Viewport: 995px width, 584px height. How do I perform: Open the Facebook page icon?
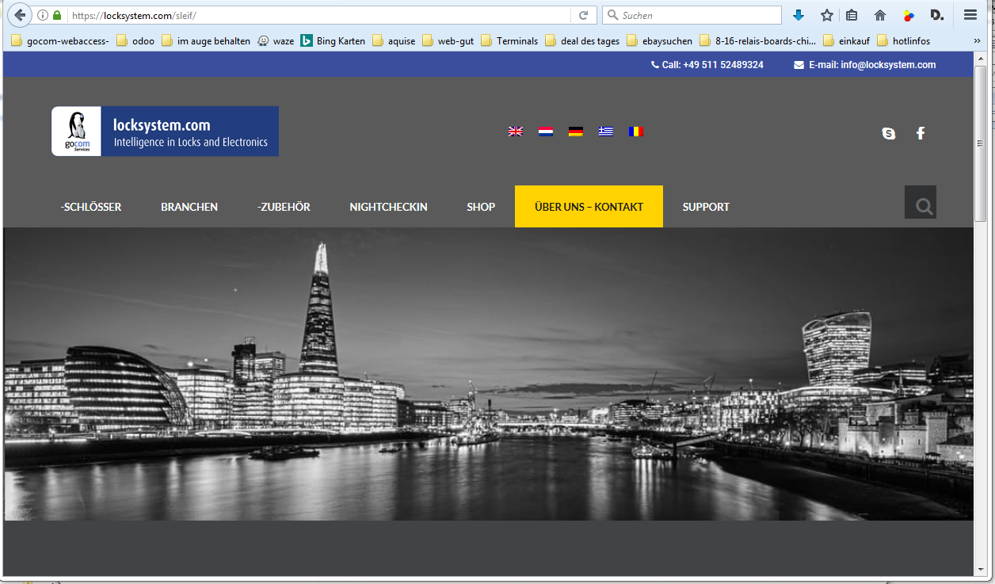coord(921,133)
